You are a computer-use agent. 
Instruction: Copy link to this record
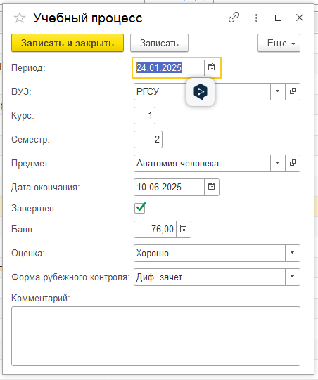coord(234,18)
